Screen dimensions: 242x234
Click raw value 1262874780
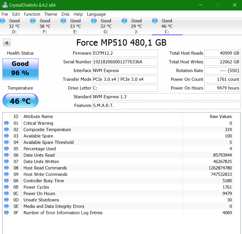pos(220,168)
